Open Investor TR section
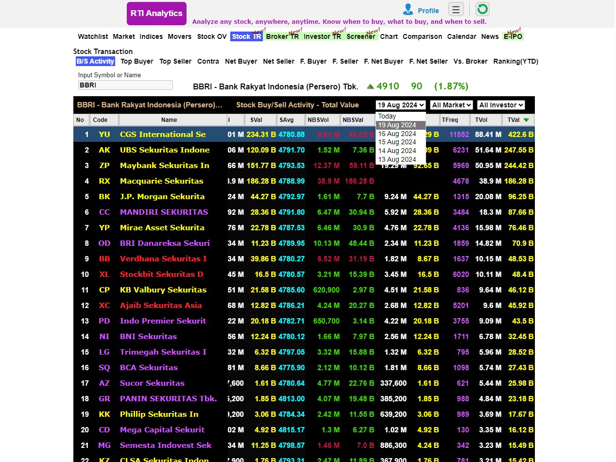The height and width of the screenshot is (462, 616). [x=323, y=36]
